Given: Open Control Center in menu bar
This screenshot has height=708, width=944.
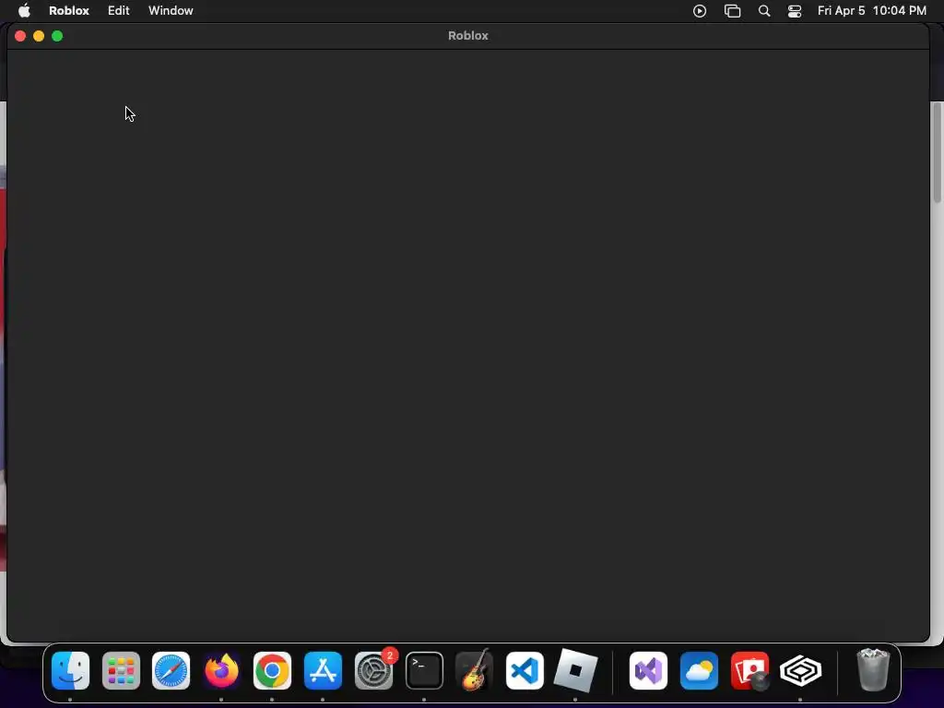Looking at the screenshot, I should click(x=795, y=11).
